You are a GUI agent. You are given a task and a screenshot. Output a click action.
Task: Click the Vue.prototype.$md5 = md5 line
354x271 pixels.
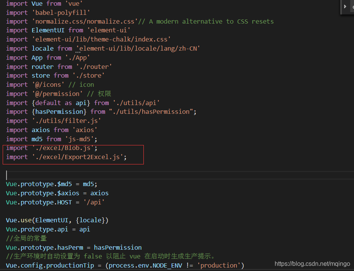(51, 184)
